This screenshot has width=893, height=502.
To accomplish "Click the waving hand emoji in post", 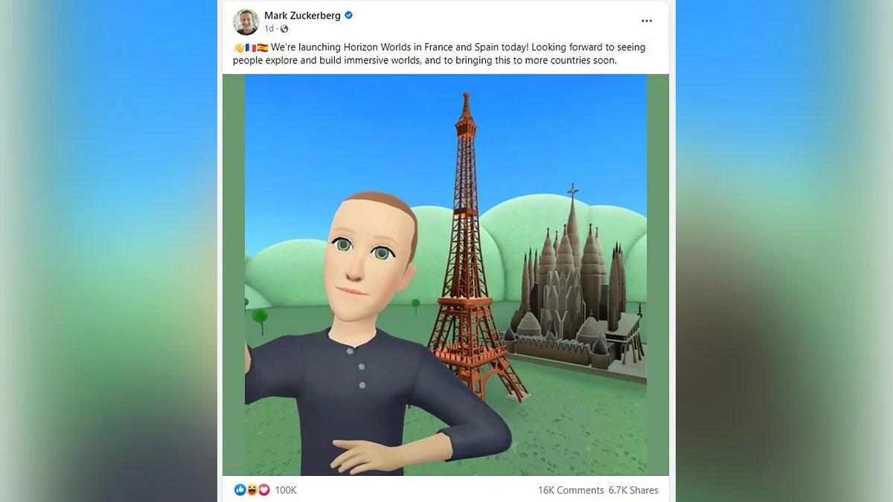I will coord(238,48).
